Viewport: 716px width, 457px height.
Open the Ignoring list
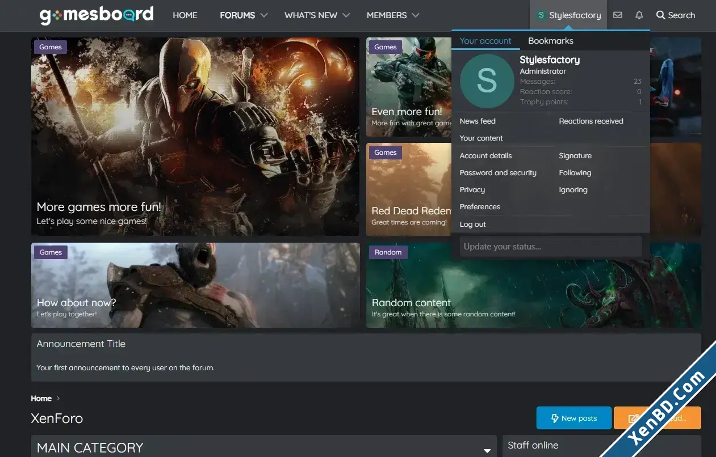point(573,190)
